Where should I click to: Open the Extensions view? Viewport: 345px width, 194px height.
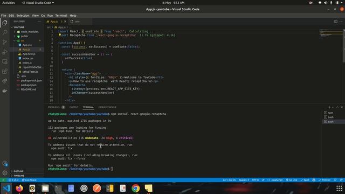tap(5, 71)
